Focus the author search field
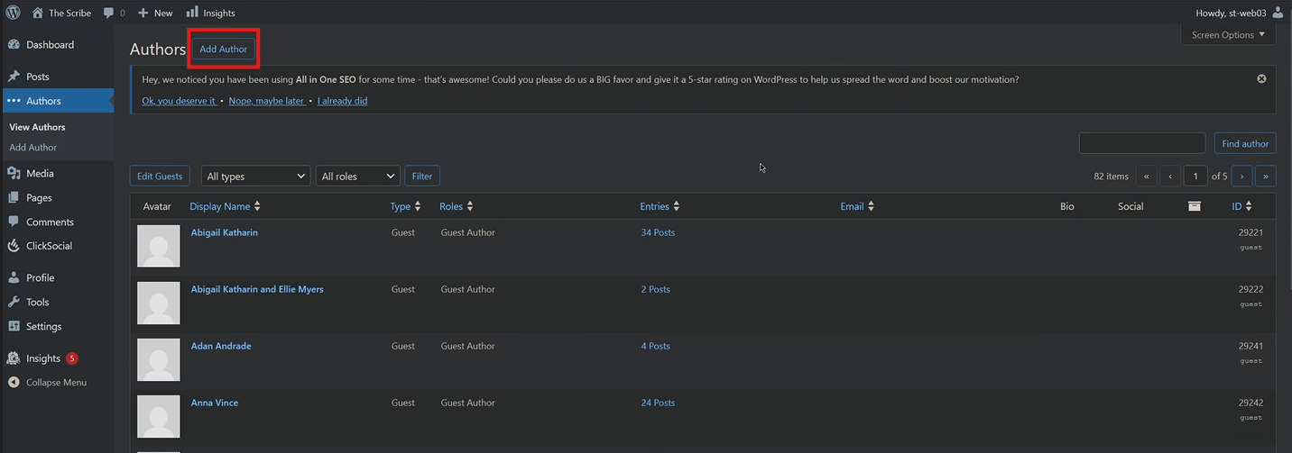The height and width of the screenshot is (453, 1292). point(1142,143)
